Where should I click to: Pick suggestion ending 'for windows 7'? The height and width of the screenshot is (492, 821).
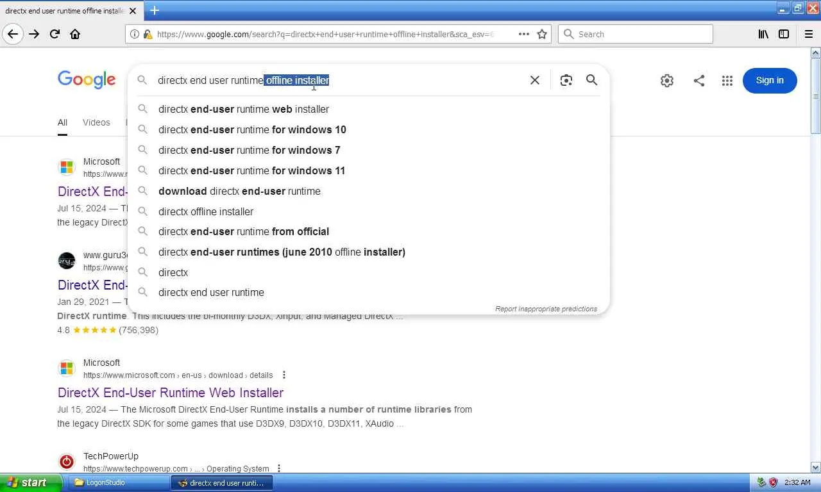pyautogui.click(x=369, y=150)
